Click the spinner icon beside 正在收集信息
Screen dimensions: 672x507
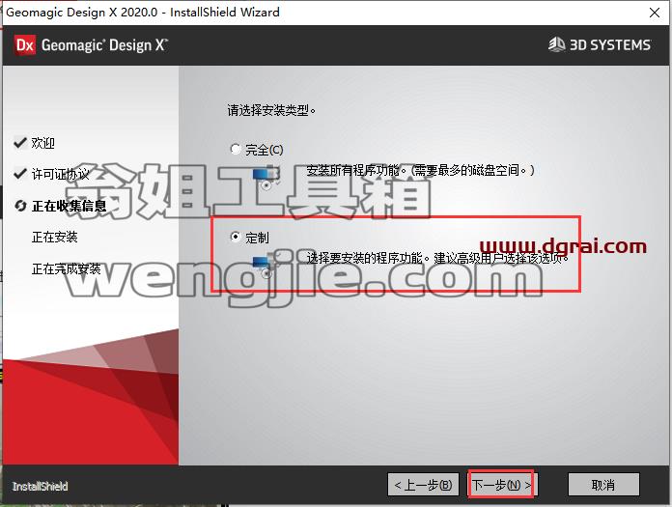(20, 206)
